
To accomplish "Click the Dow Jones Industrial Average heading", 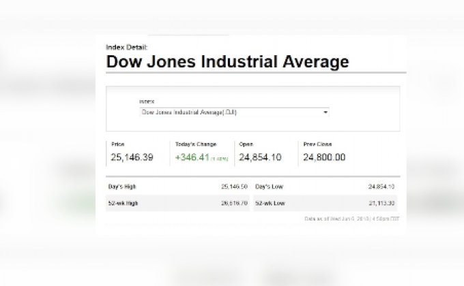I will pyautogui.click(x=227, y=61).
